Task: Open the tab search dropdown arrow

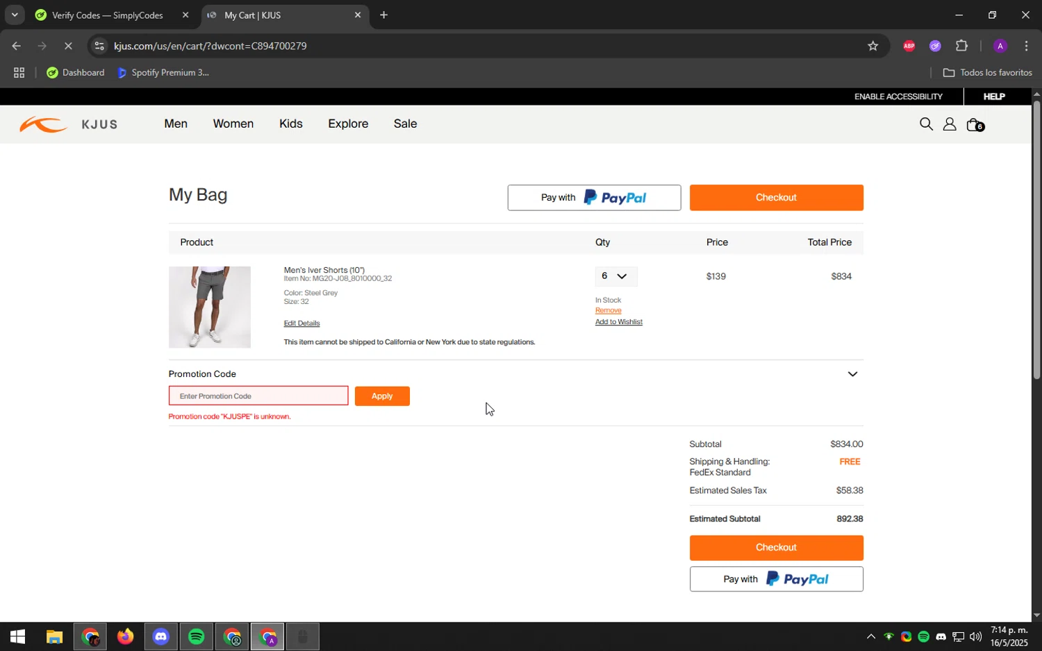Action: point(15,15)
